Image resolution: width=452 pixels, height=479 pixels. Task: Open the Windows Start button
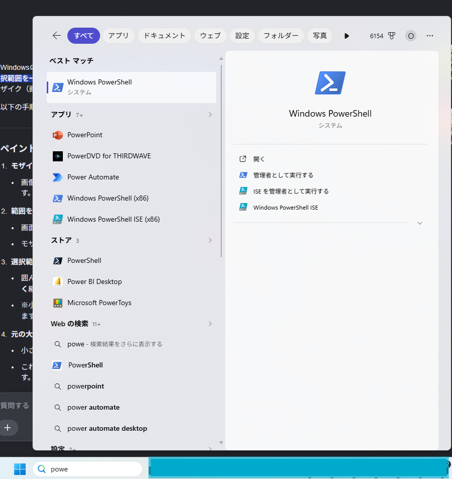point(20,469)
